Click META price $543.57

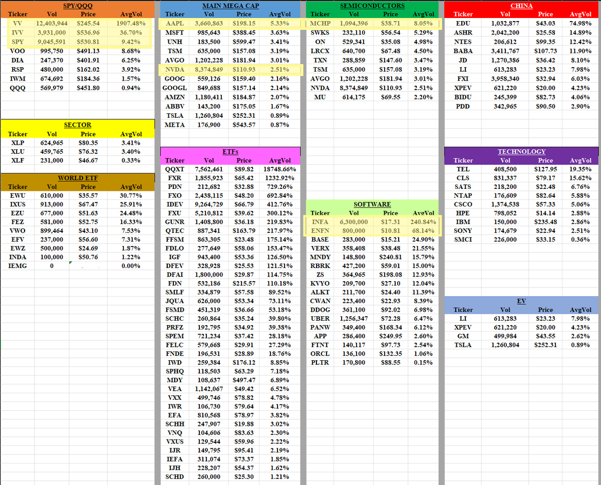(x=244, y=125)
